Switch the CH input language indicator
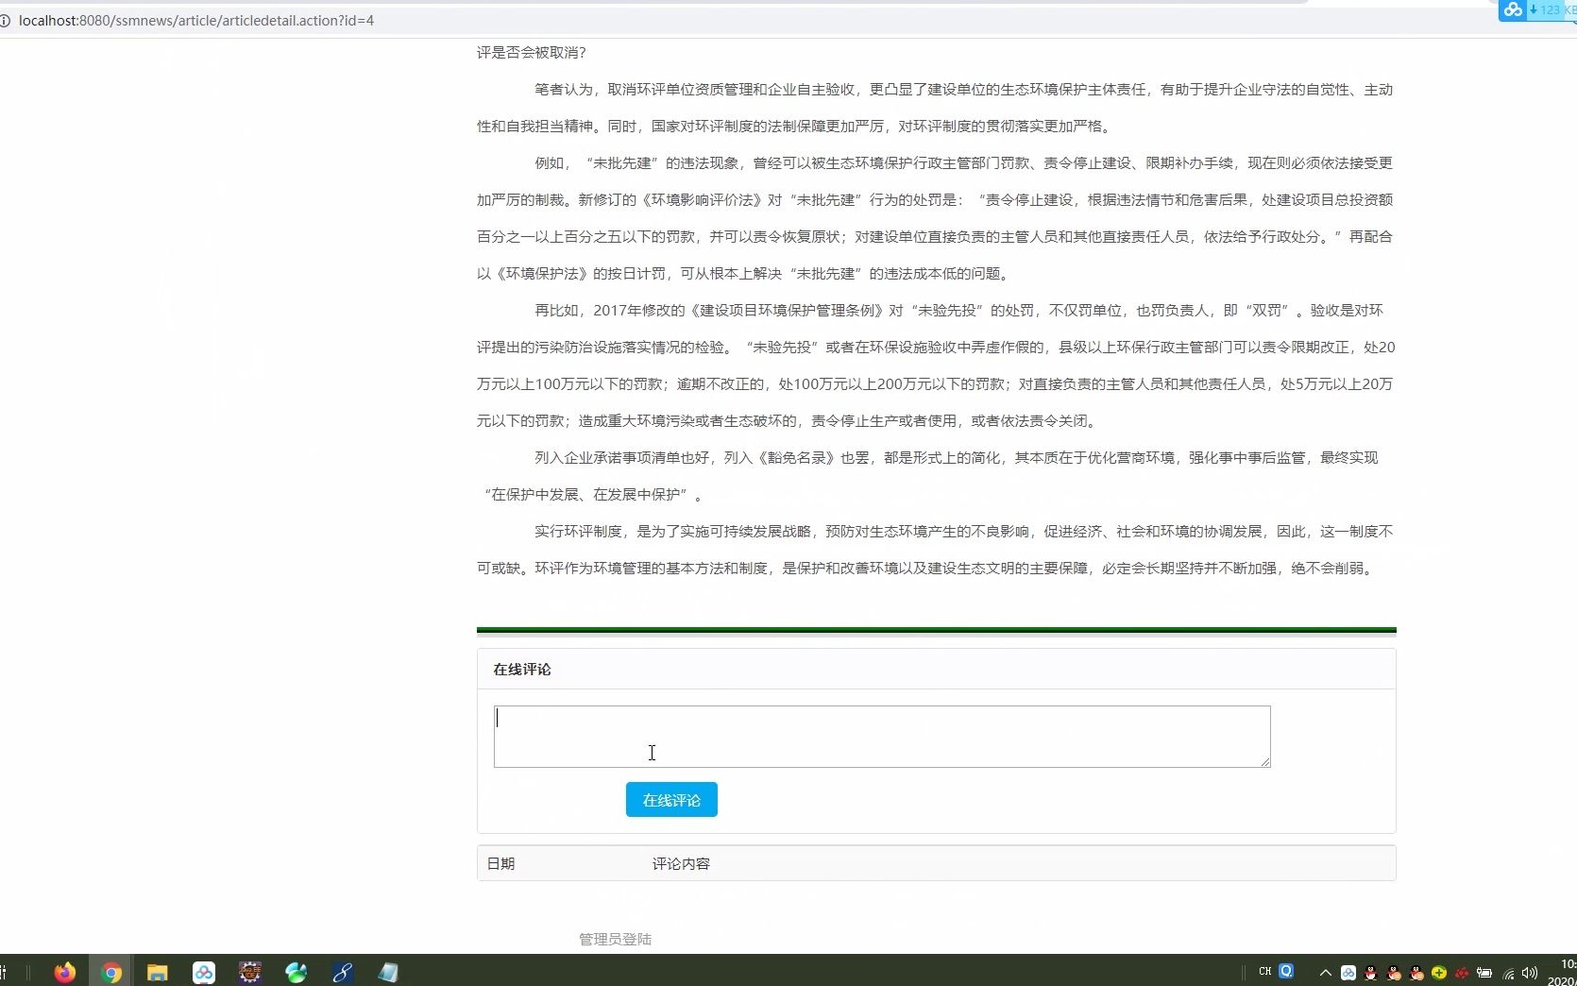The height and width of the screenshot is (986, 1577). point(1265,972)
